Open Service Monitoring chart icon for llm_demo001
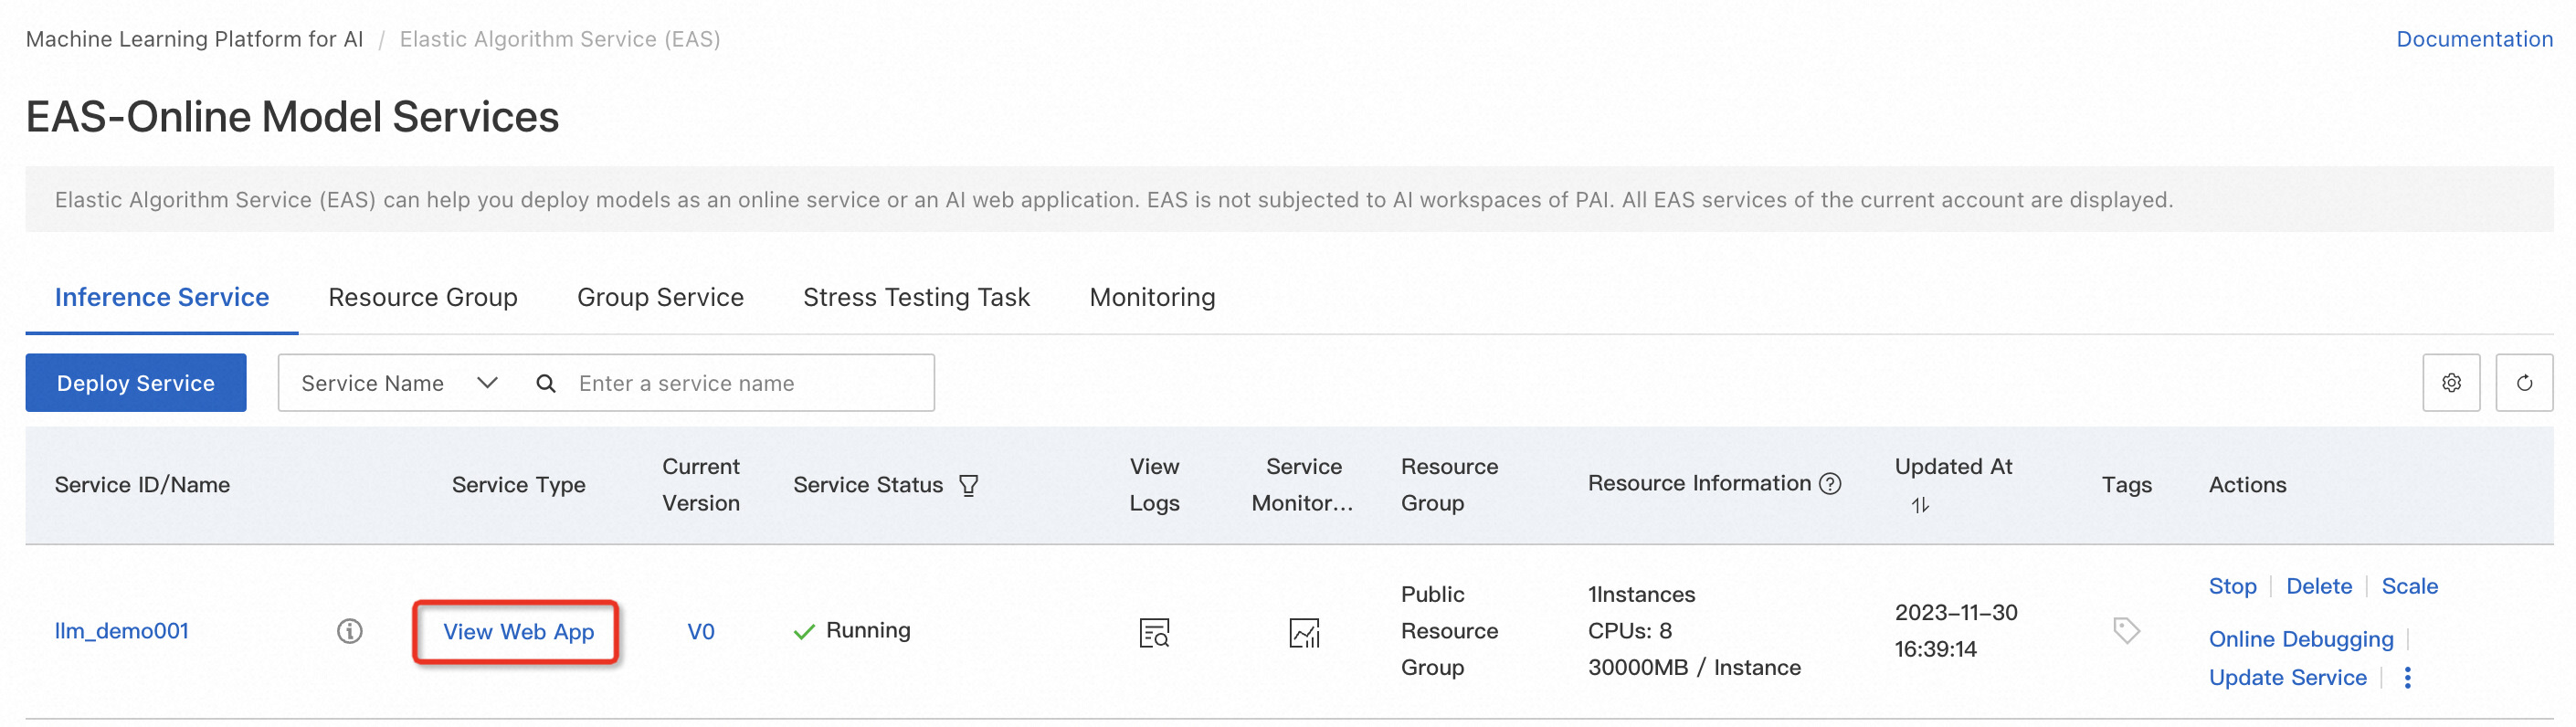The image size is (2576, 727). (1304, 632)
